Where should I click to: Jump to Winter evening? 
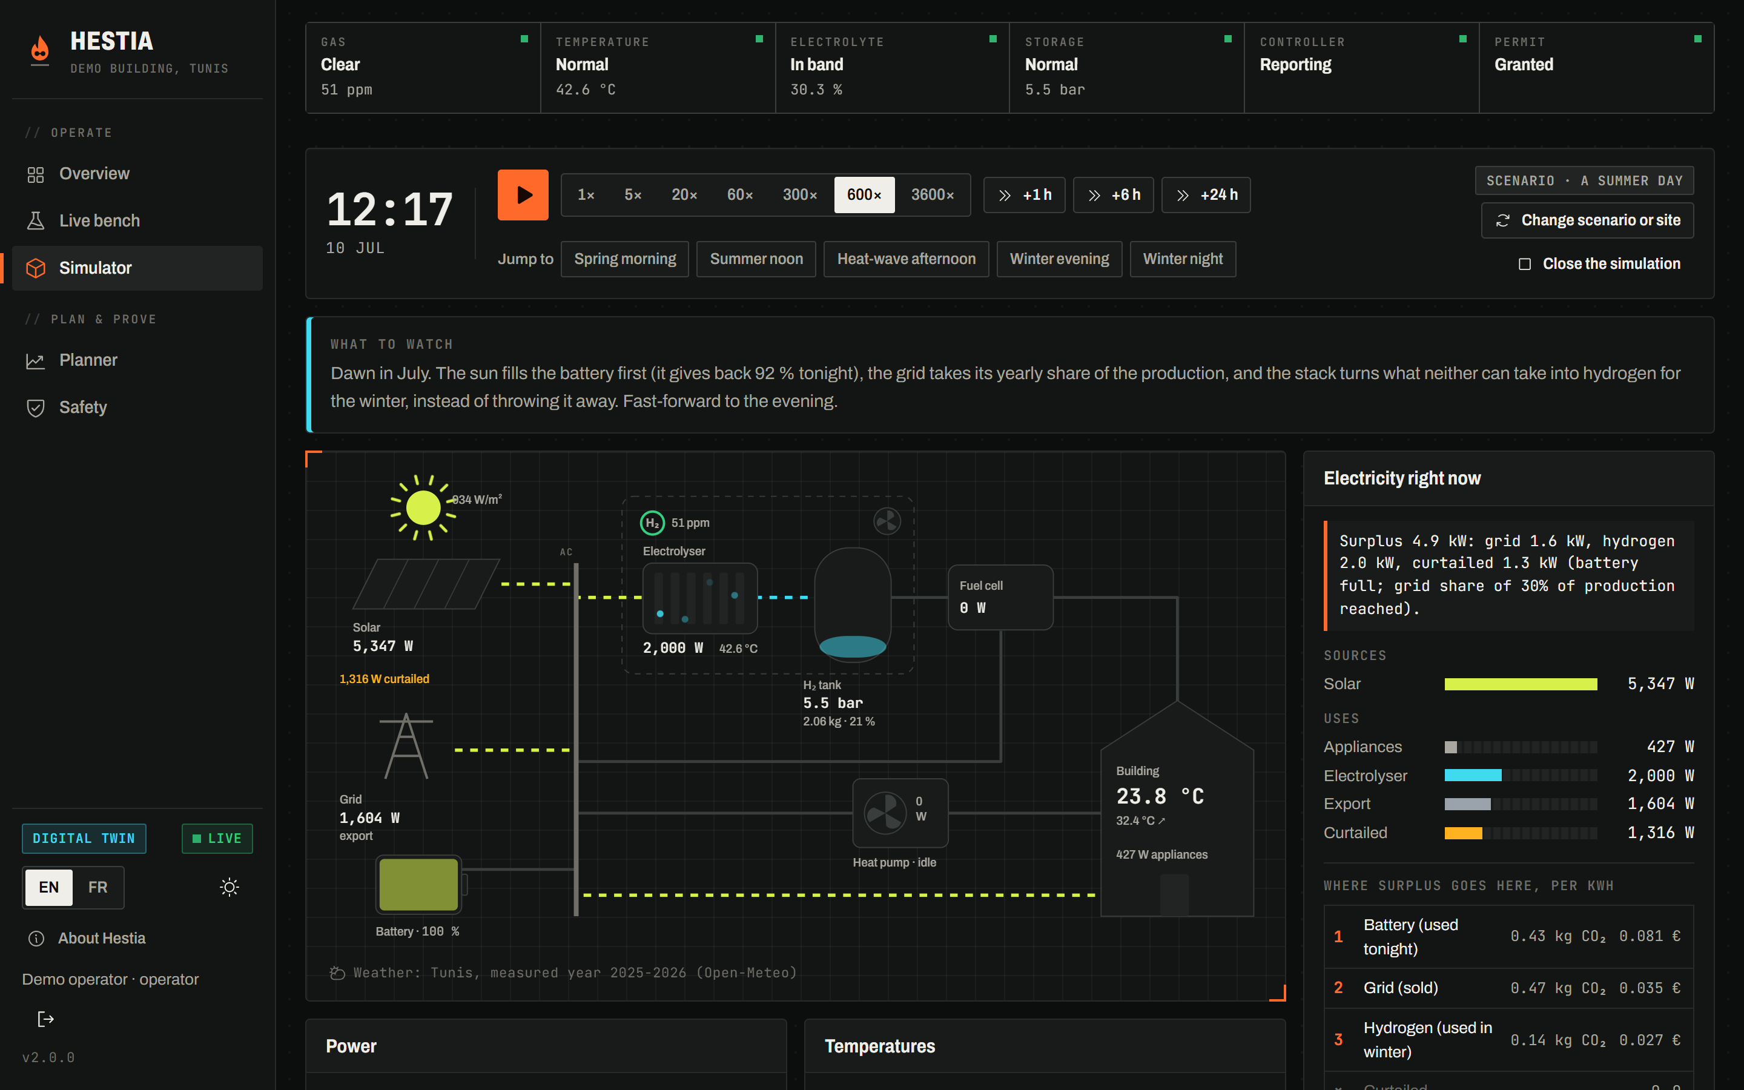pyautogui.click(x=1059, y=259)
